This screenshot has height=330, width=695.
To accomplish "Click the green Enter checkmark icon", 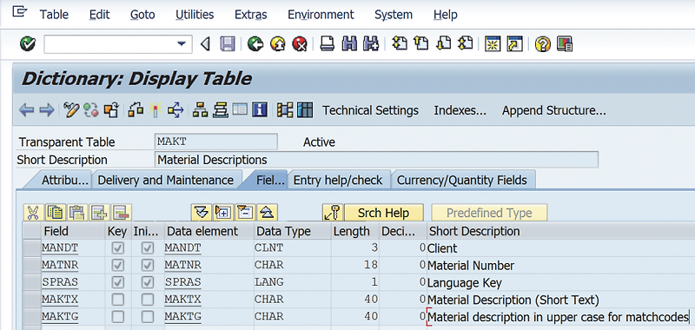I will [x=28, y=43].
